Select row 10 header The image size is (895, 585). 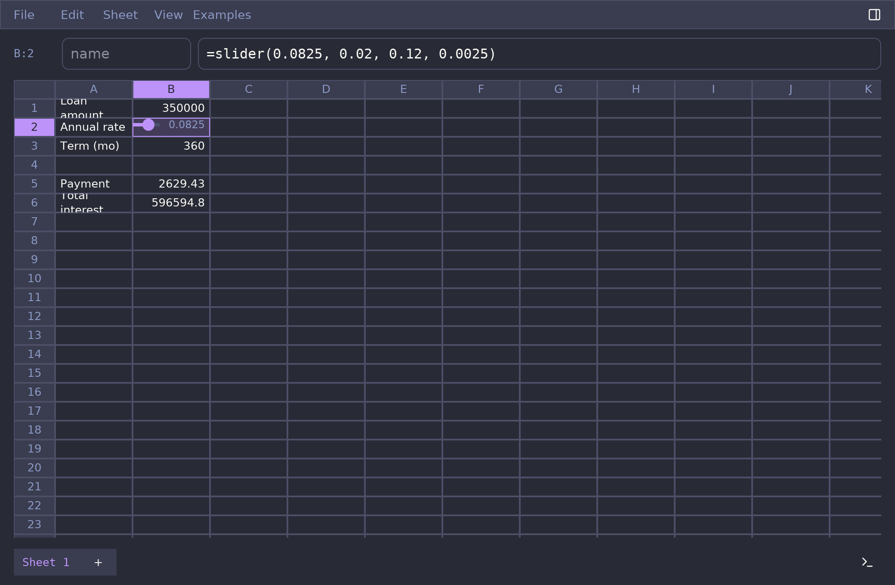[x=34, y=279]
